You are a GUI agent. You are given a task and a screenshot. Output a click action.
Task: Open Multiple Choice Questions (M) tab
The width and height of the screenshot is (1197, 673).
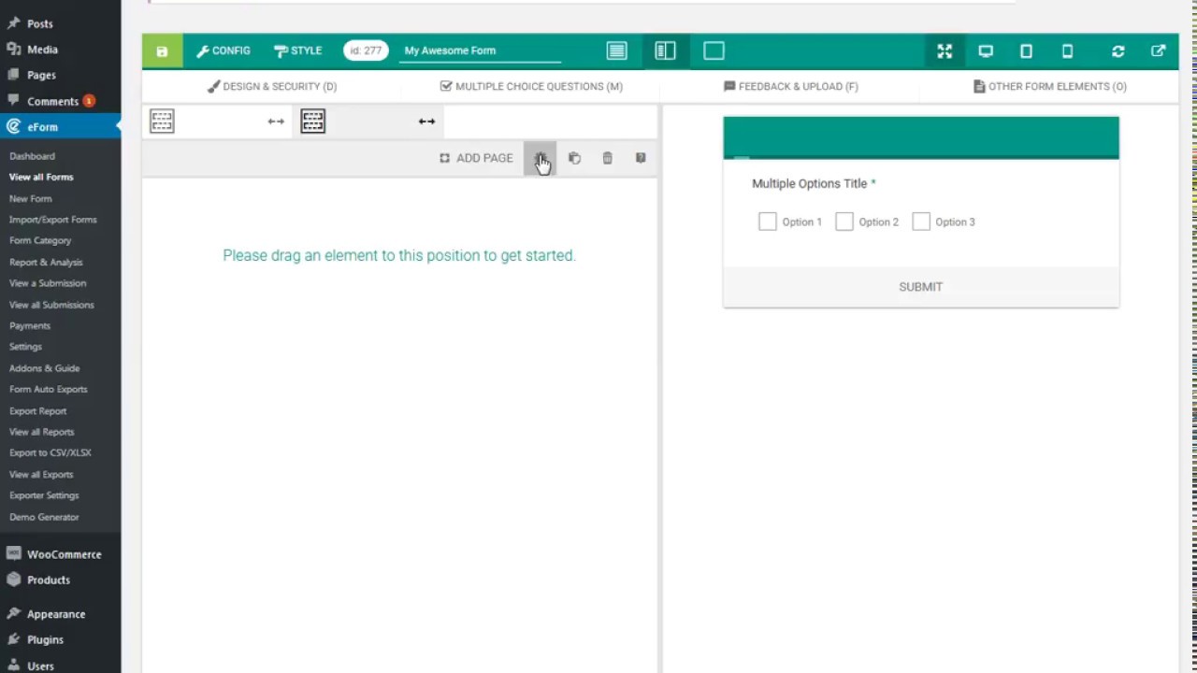click(x=531, y=86)
